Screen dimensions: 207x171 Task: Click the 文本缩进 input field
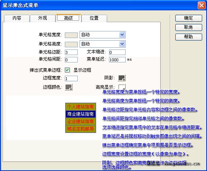(117, 52)
